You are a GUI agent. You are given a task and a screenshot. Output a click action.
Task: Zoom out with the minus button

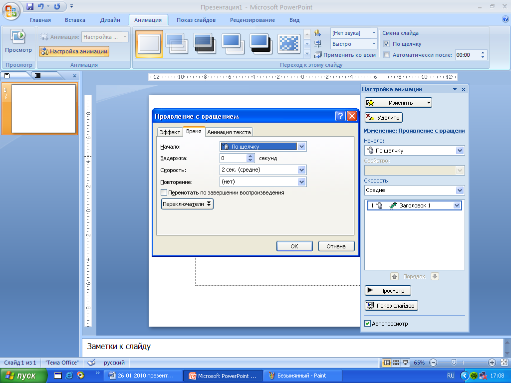click(433, 363)
